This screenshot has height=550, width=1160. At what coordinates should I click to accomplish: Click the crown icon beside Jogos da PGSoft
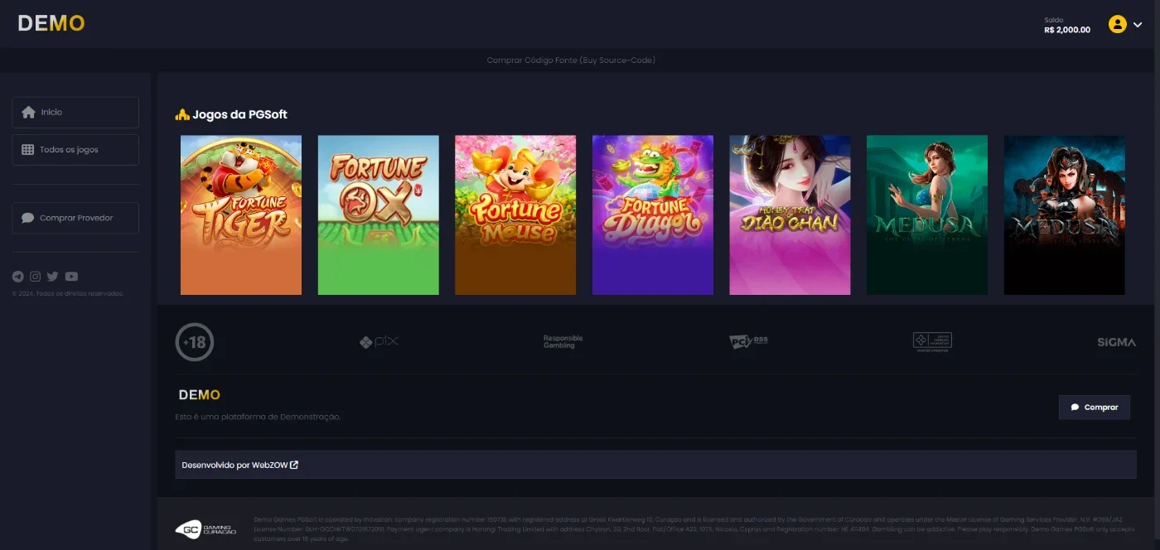(183, 114)
